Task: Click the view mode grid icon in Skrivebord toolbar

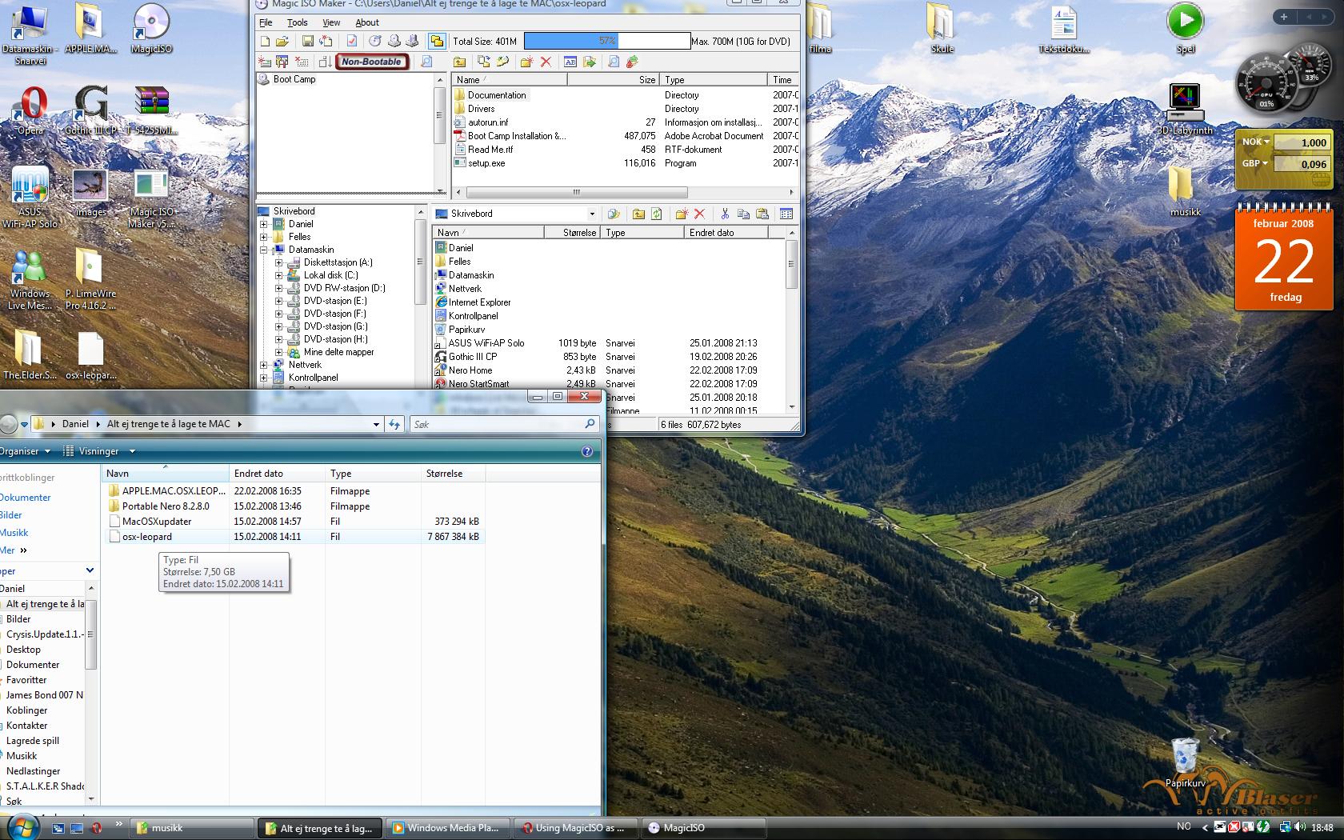Action: [x=786, y=214]
